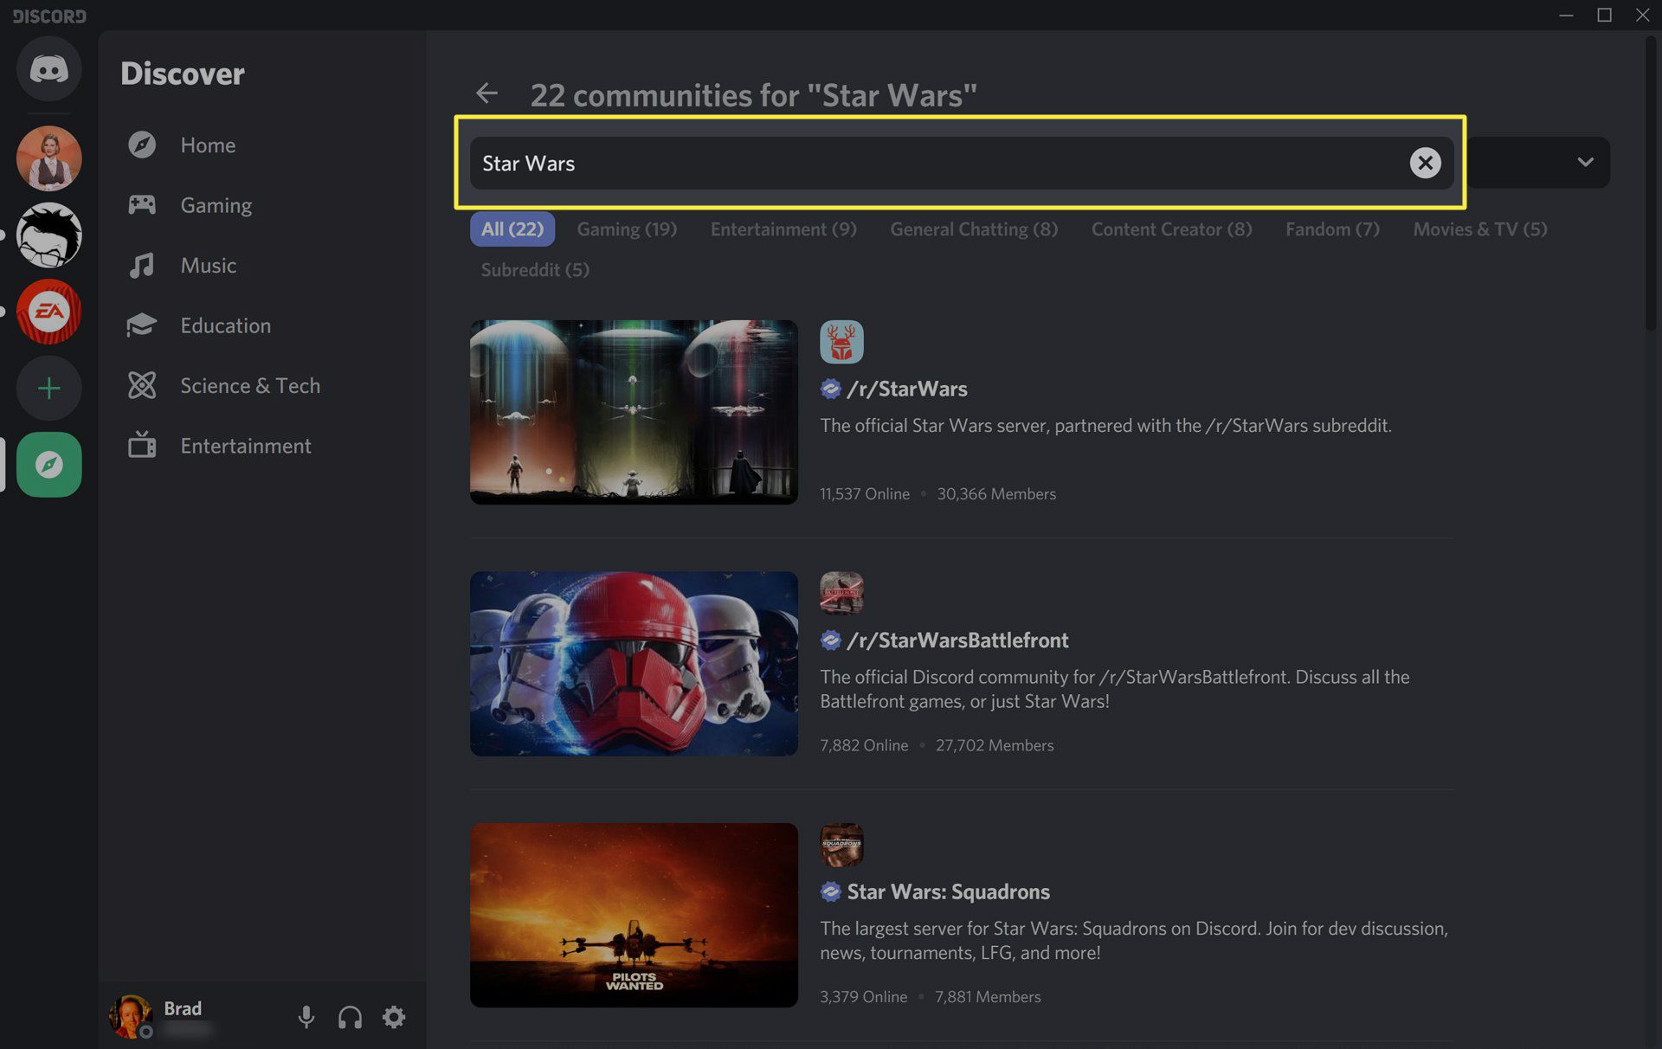Select the Entertainment (9) filter tab
This screenshot has height=1049, width=1662.
783,228
